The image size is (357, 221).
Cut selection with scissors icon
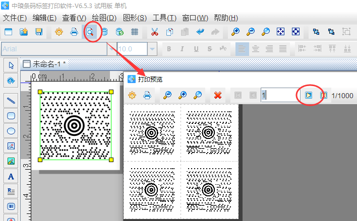pos(155,32)
